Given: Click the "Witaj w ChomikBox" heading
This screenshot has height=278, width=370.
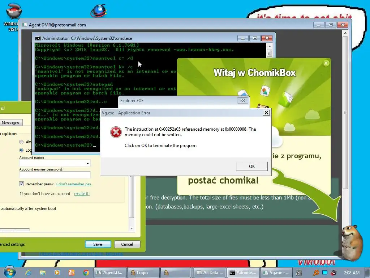Looking at the screenshot, I should pos(254,73).
